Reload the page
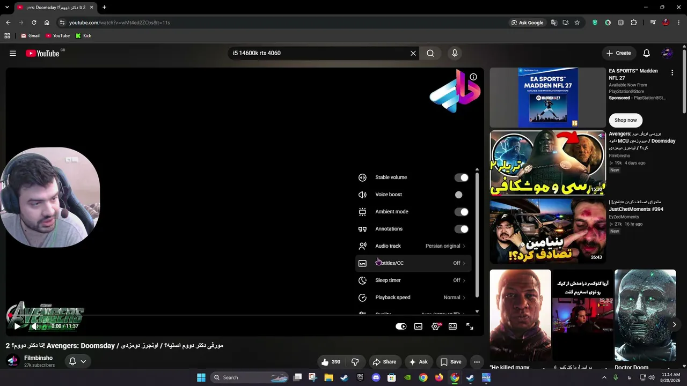This screenshot has height=386, width=687. [x=34, y=23]
